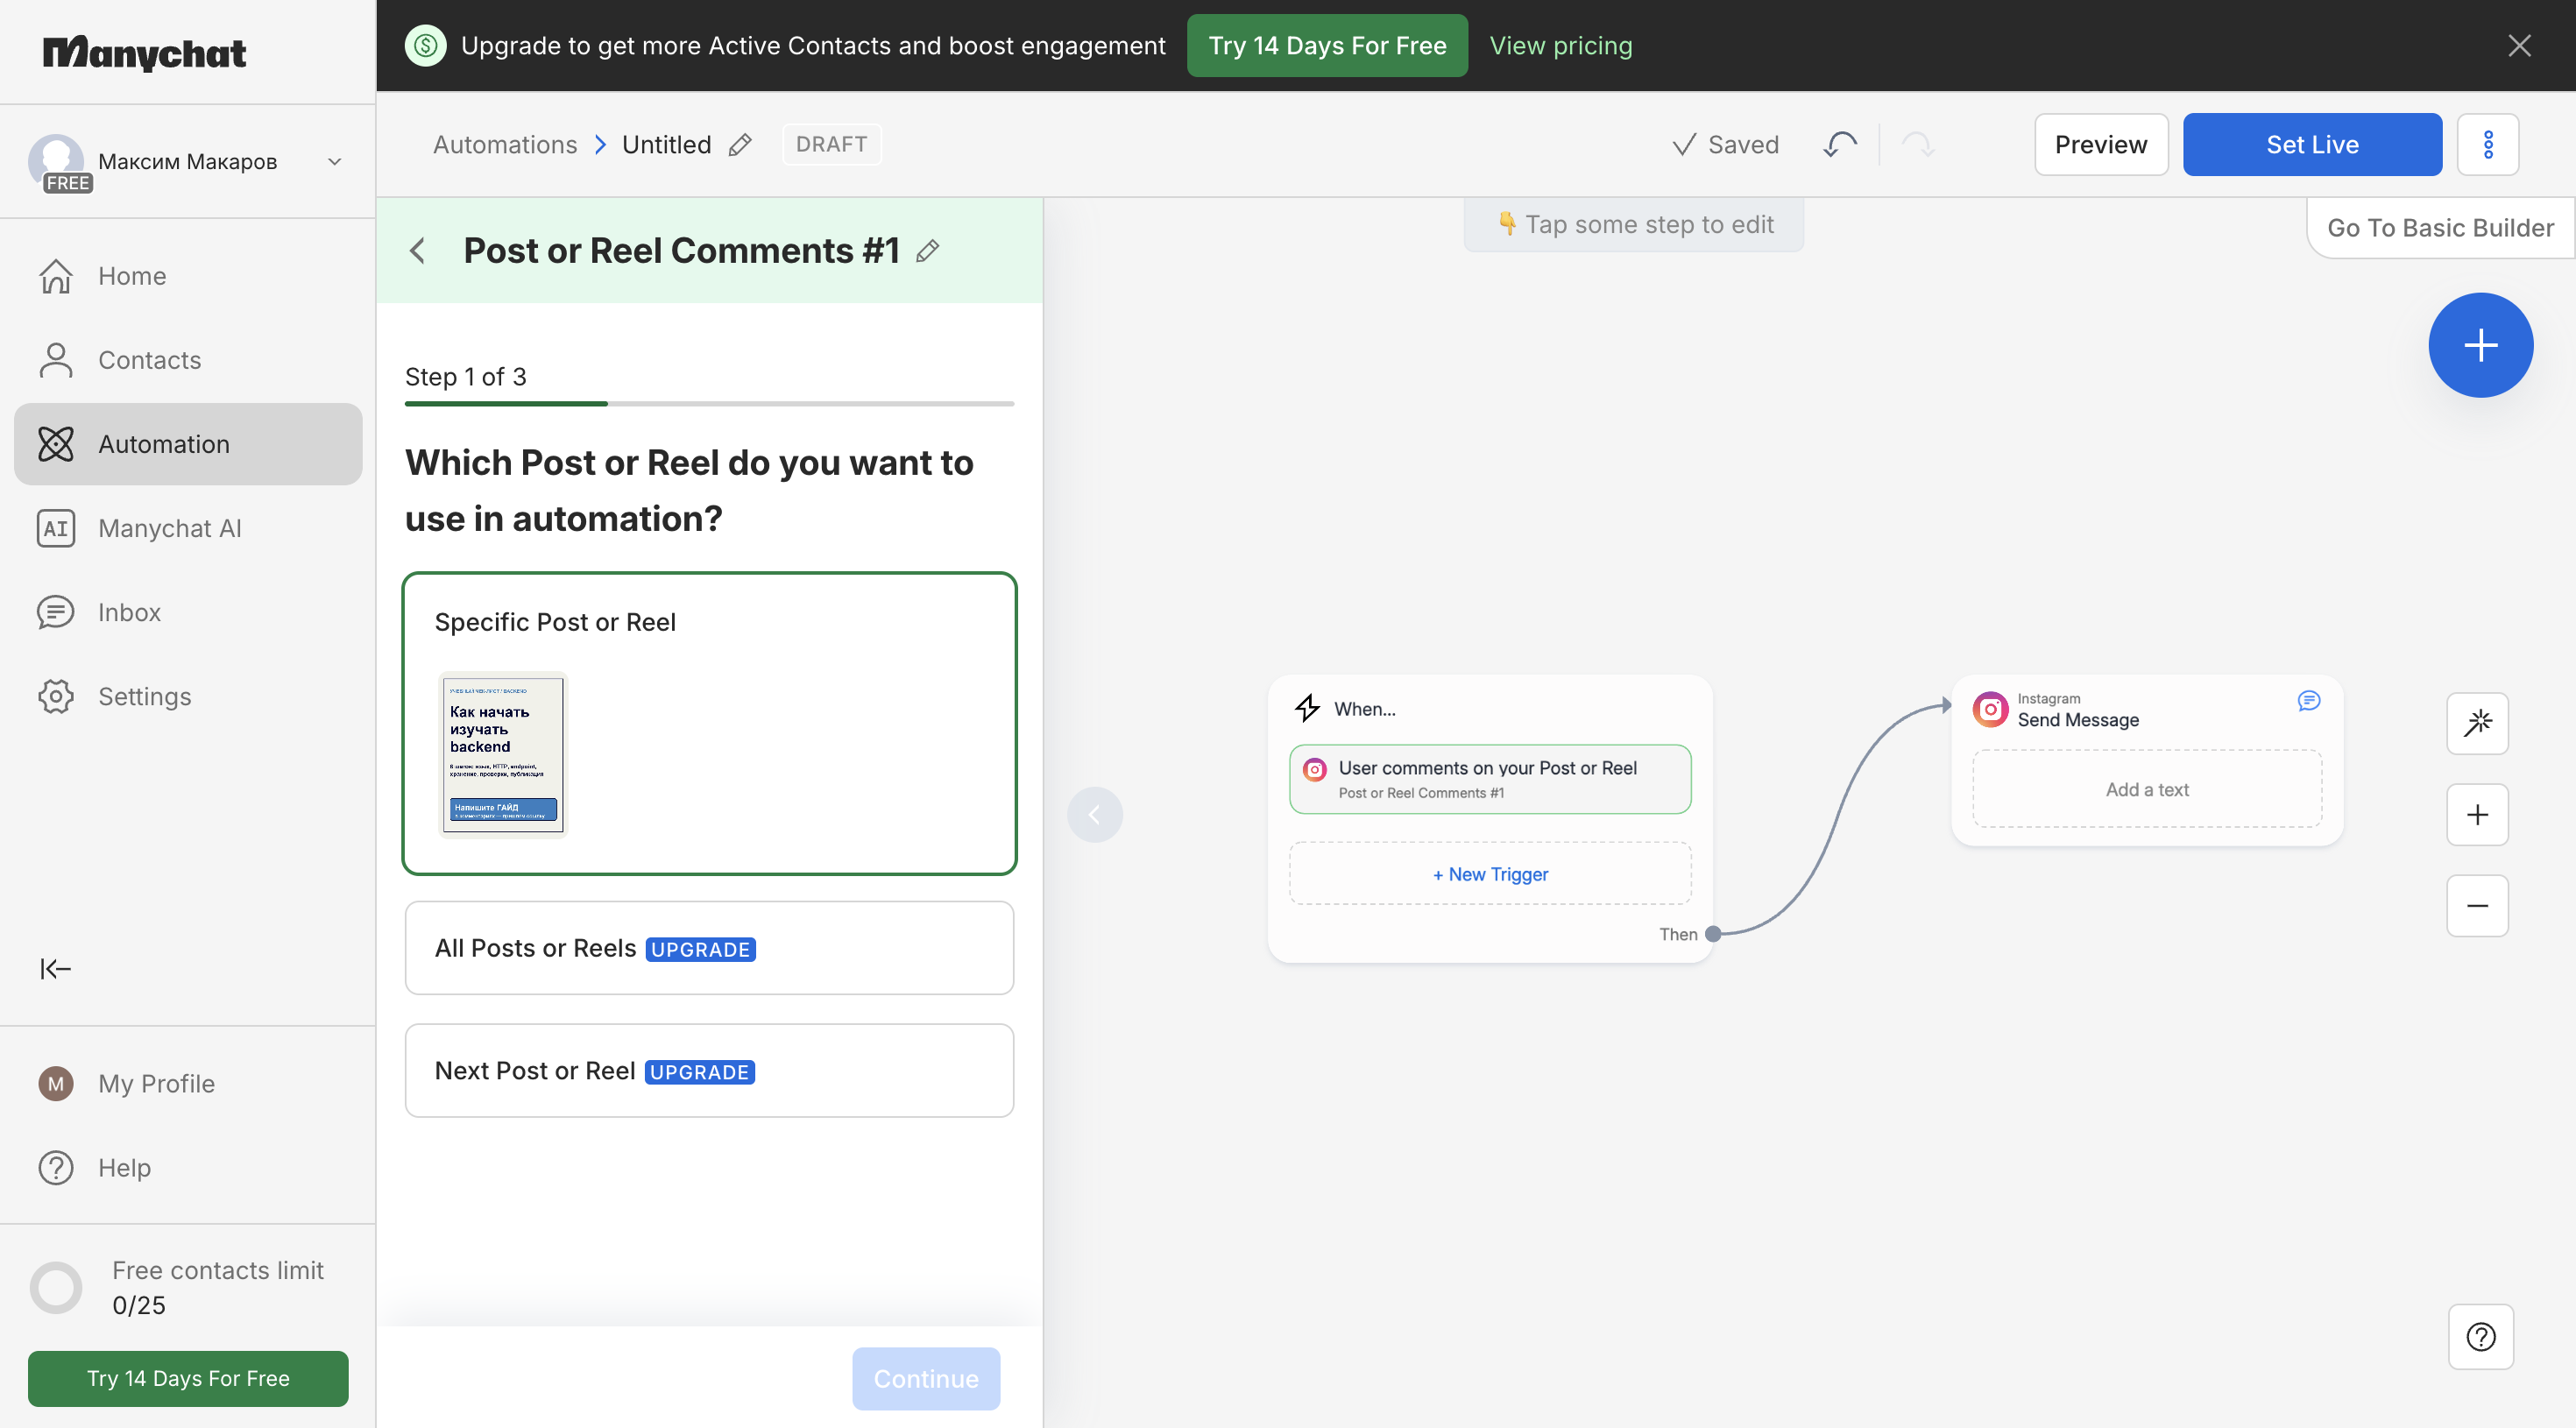Choose the Next Post or Reel option
This screenshot has width=2576, height=1428.
709,1070
